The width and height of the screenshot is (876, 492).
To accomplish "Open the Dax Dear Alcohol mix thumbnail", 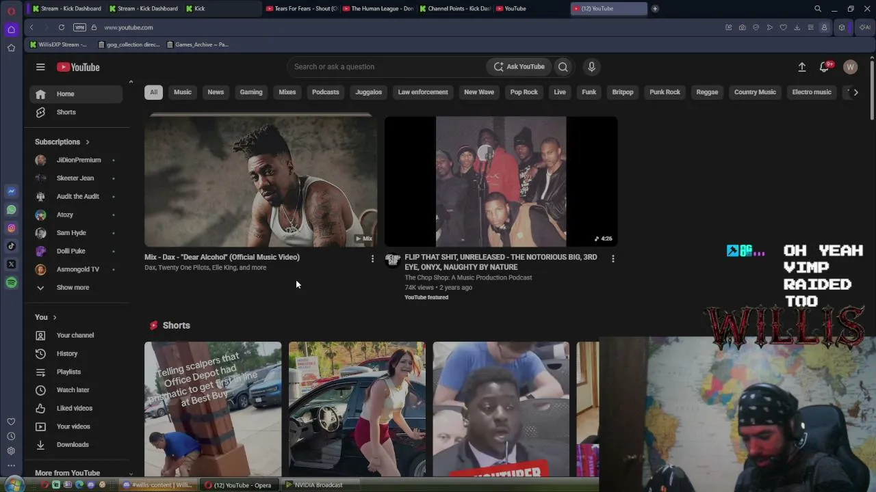I will point(260,181).
